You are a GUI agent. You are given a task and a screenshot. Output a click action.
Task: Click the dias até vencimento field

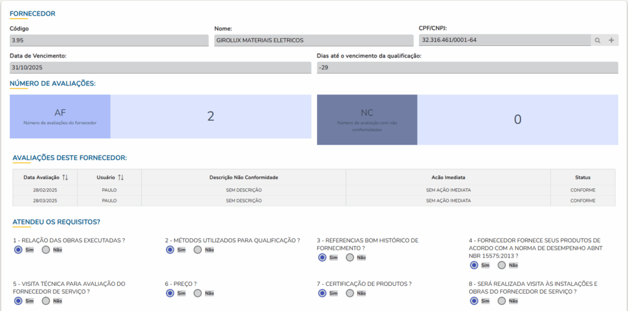tap(467, 67)
